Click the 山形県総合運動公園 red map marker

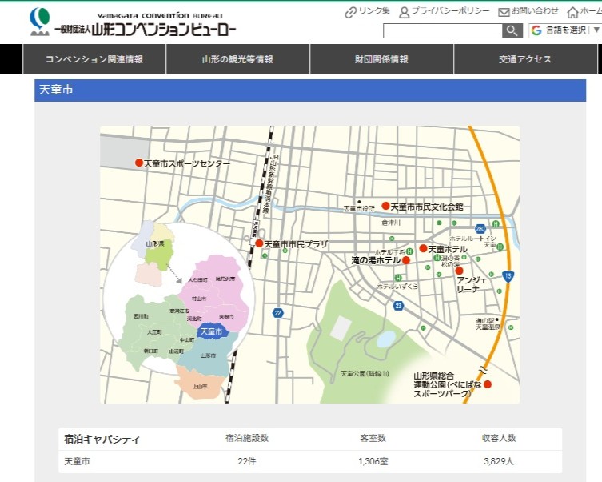pos(488,384)
